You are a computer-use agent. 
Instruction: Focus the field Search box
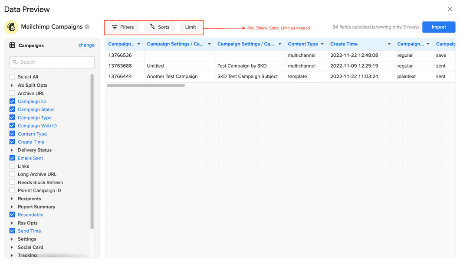[x=52, y=62]
